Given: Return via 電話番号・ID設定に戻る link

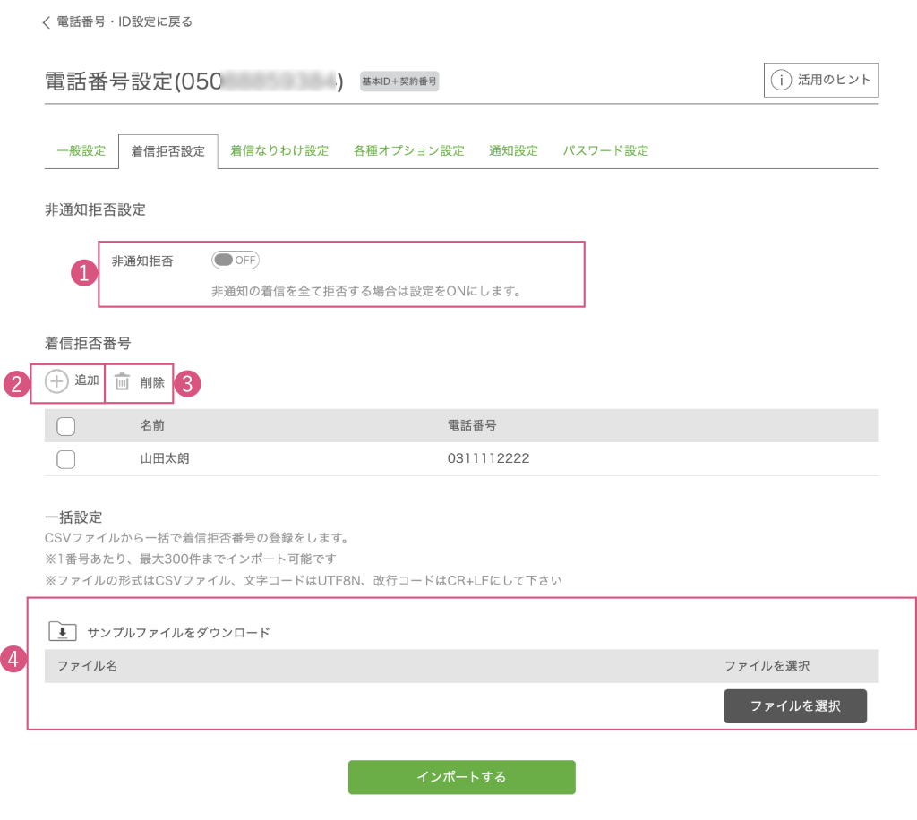Looking at the screenshot, I should coord(124,21).
